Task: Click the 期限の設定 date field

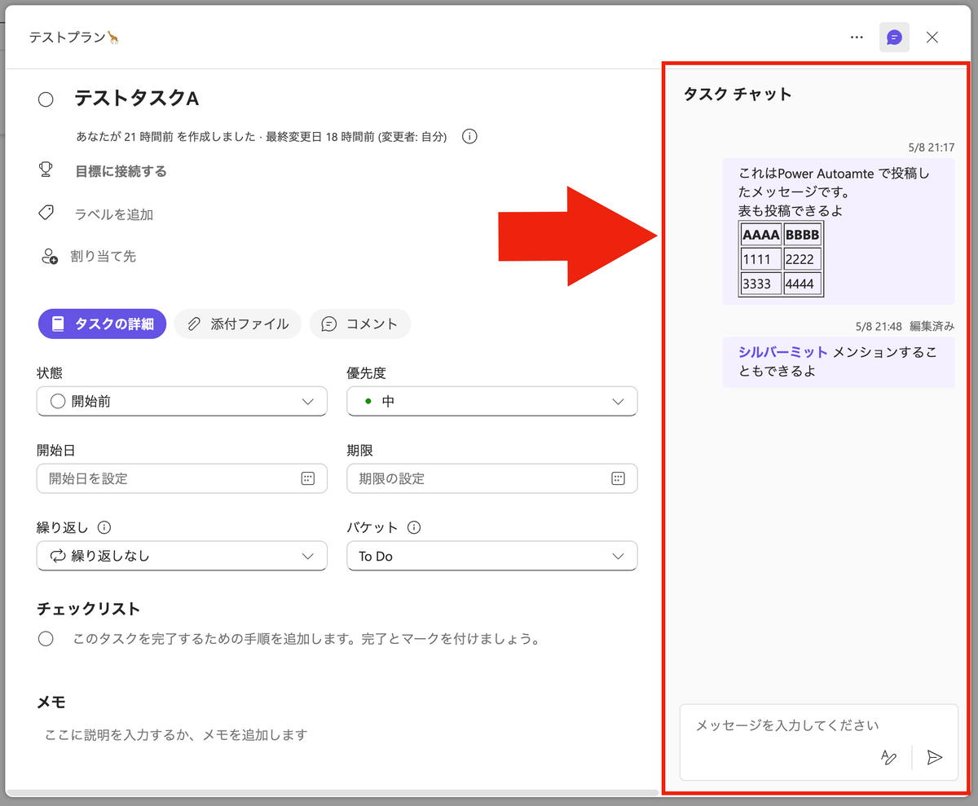Action: coord(492,478)
